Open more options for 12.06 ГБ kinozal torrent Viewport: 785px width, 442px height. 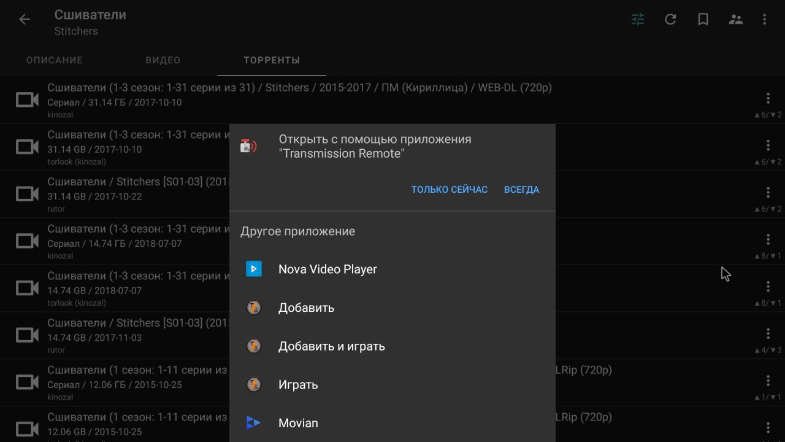pos(768,381)
